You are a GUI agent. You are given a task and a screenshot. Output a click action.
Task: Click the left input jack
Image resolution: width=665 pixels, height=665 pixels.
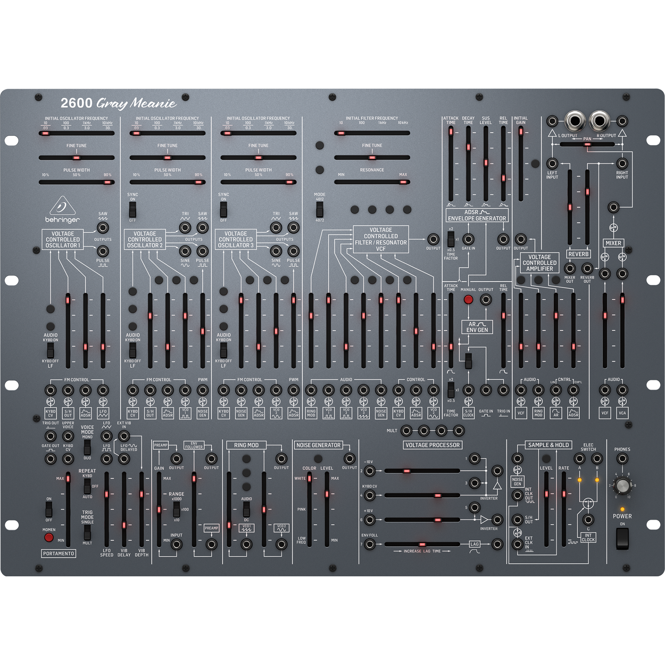coord(552,163)
